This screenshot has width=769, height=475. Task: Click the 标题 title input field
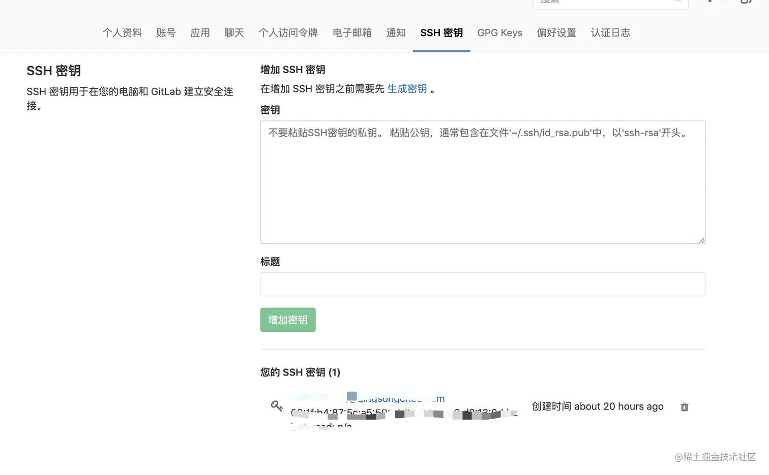[x=482, y=284]
